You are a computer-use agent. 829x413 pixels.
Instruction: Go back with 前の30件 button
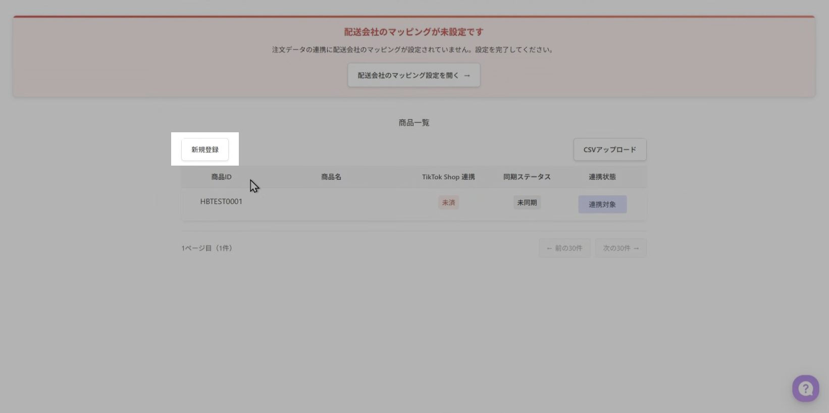[x=564, y=248]
